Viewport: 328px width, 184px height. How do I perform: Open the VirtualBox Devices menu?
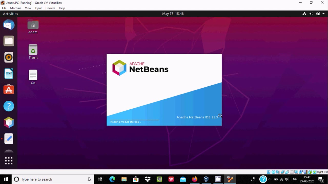[x=50, y=8]
